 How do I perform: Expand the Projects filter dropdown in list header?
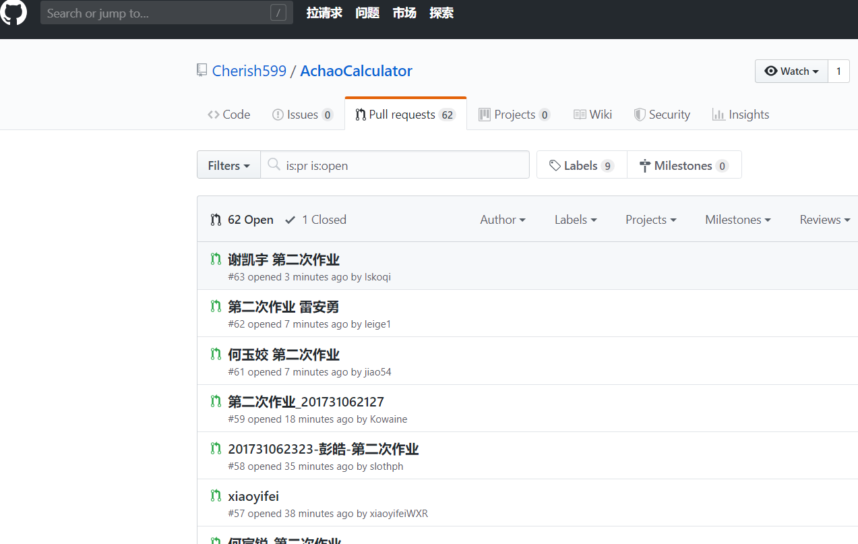click(x=651, y=220)
